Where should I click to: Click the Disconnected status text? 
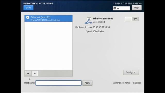point(99,22)
